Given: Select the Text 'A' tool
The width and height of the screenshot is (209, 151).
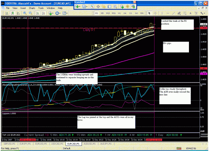Looking at the screenshot, I should point(191,13).
